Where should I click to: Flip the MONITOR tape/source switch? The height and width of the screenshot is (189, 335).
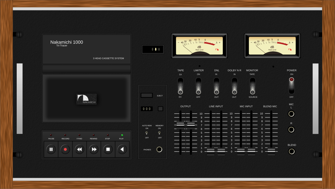tap(253, 86)
